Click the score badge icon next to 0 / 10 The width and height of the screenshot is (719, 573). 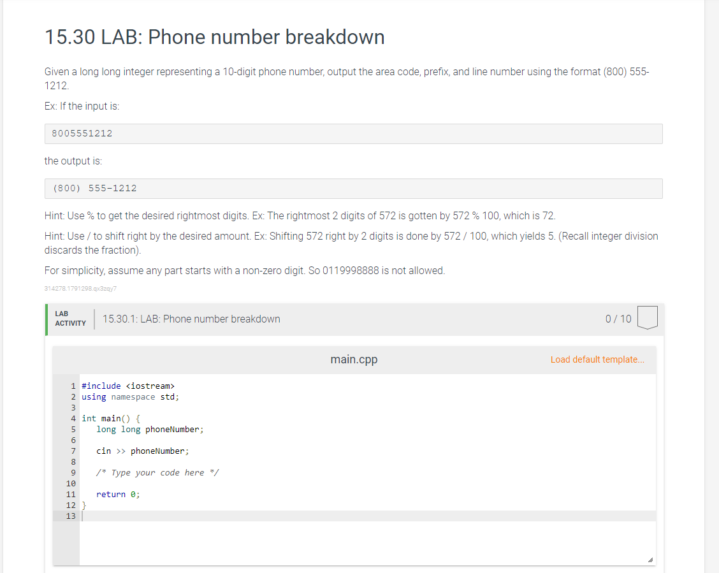click(x=648, y=317)
